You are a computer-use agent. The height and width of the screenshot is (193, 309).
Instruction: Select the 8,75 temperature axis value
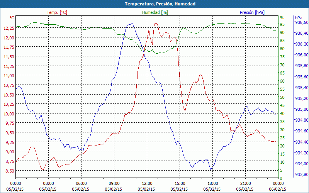click(10, 161)
